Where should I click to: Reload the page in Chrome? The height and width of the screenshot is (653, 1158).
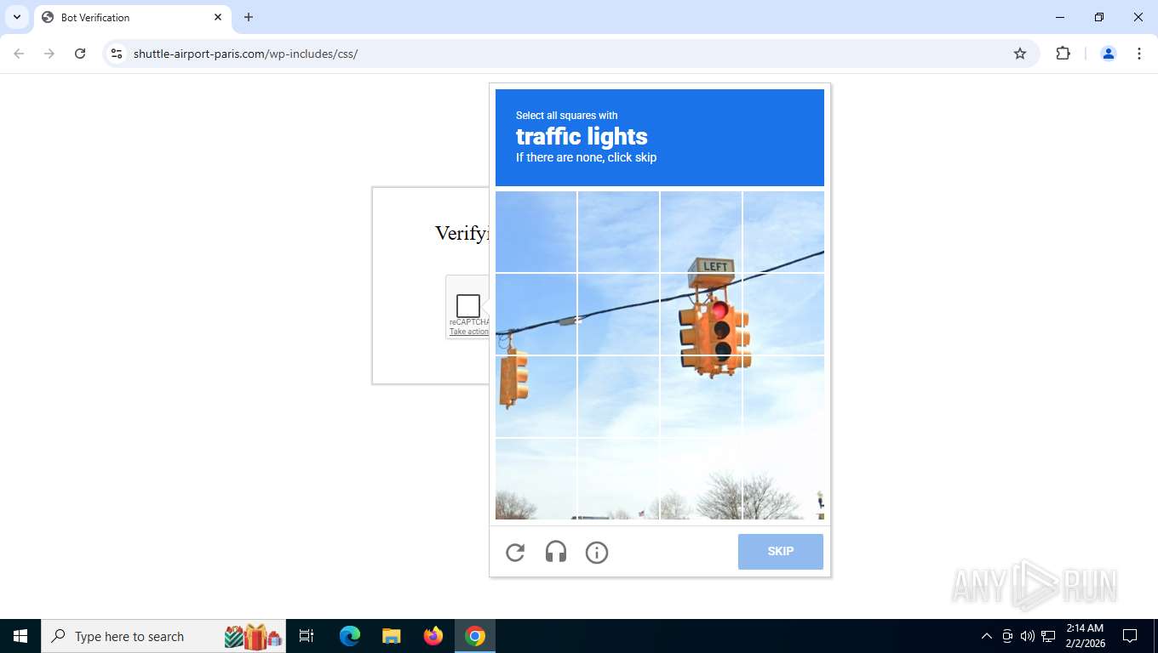[80, 54]
